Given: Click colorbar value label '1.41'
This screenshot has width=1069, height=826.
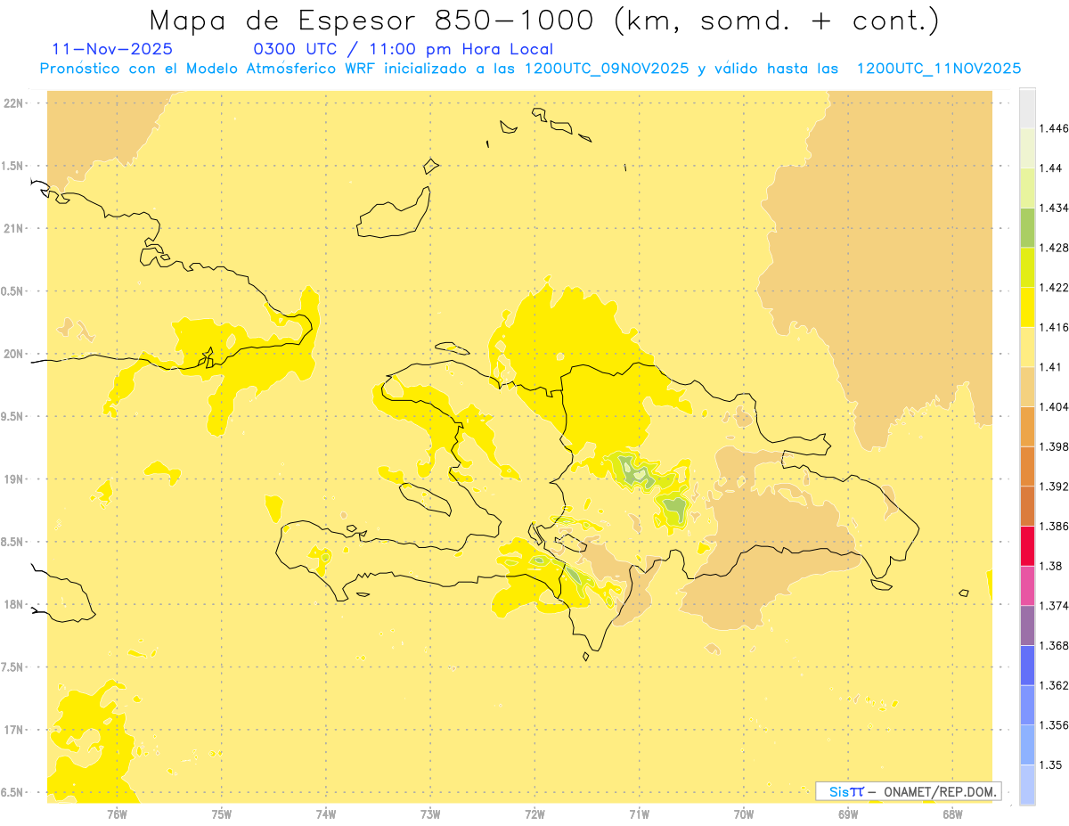Looking at the screenshot, I should (x=1052, y=366).
